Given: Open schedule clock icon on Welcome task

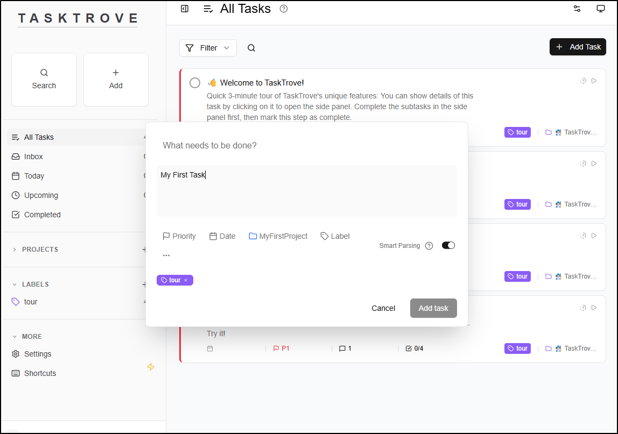Looking at the screenshot, I should click(583, 81).
